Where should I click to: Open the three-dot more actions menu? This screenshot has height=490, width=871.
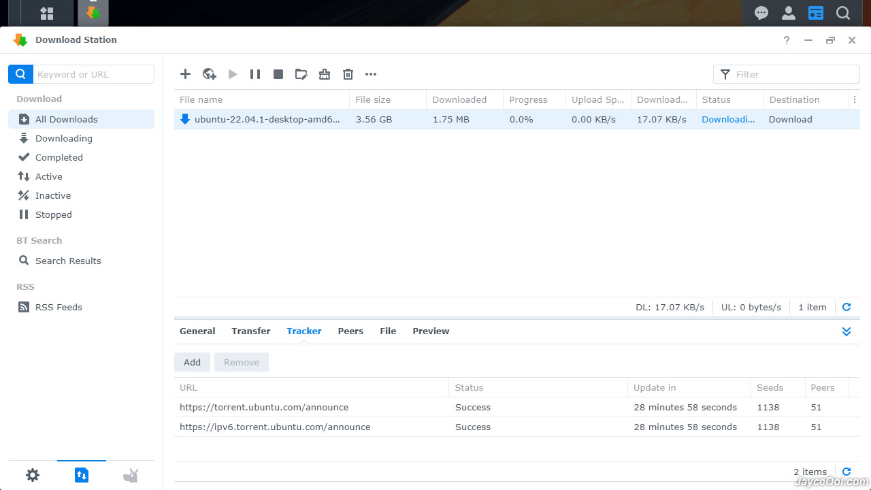371,74
